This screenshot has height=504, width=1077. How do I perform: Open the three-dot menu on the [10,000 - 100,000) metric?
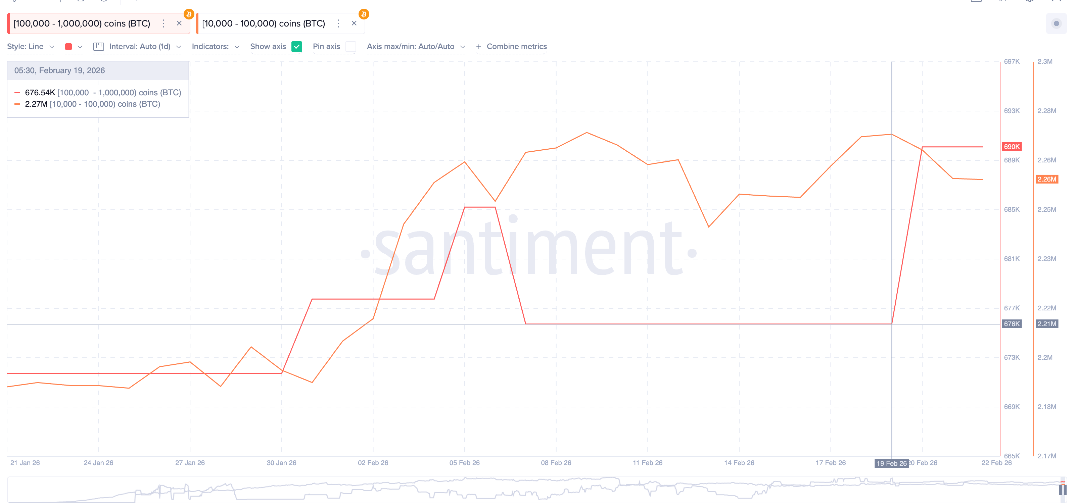338,23
